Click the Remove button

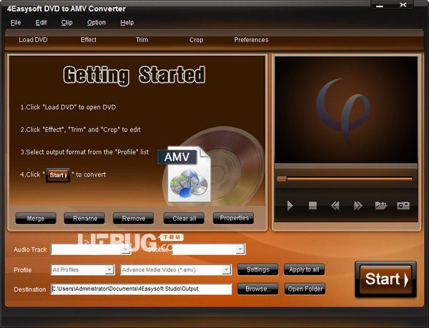click(x=133, y=219)
